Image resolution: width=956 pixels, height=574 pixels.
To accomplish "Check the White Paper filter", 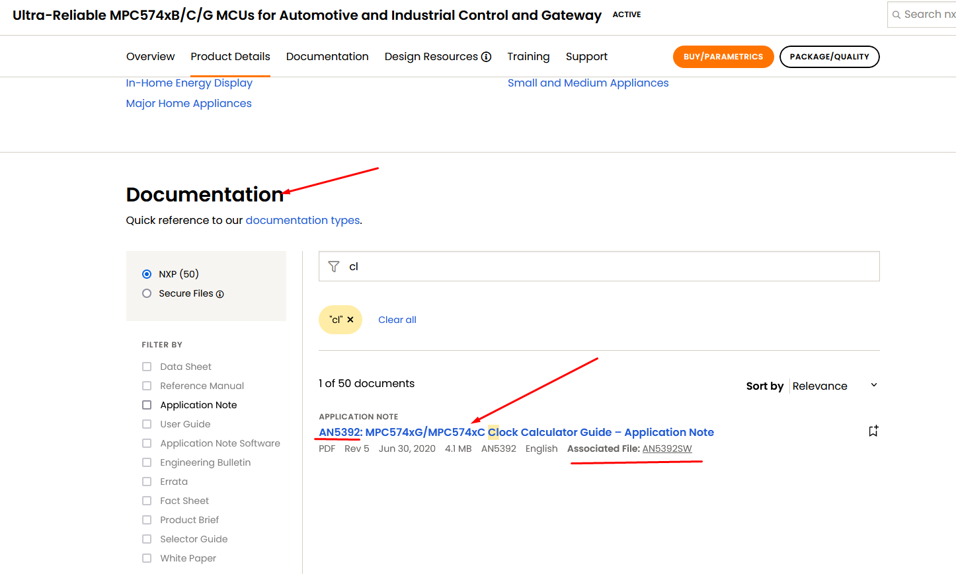I will coord(146,557).
